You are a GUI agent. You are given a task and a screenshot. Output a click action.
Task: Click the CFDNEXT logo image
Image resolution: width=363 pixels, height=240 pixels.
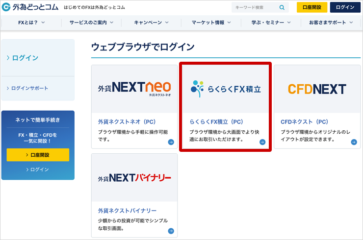(x=317, y=89)
